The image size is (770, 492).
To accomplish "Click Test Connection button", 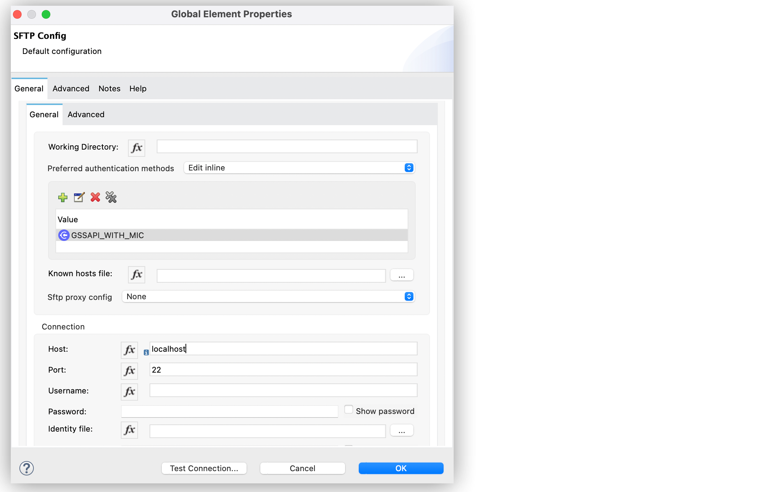I will point(204,468).
